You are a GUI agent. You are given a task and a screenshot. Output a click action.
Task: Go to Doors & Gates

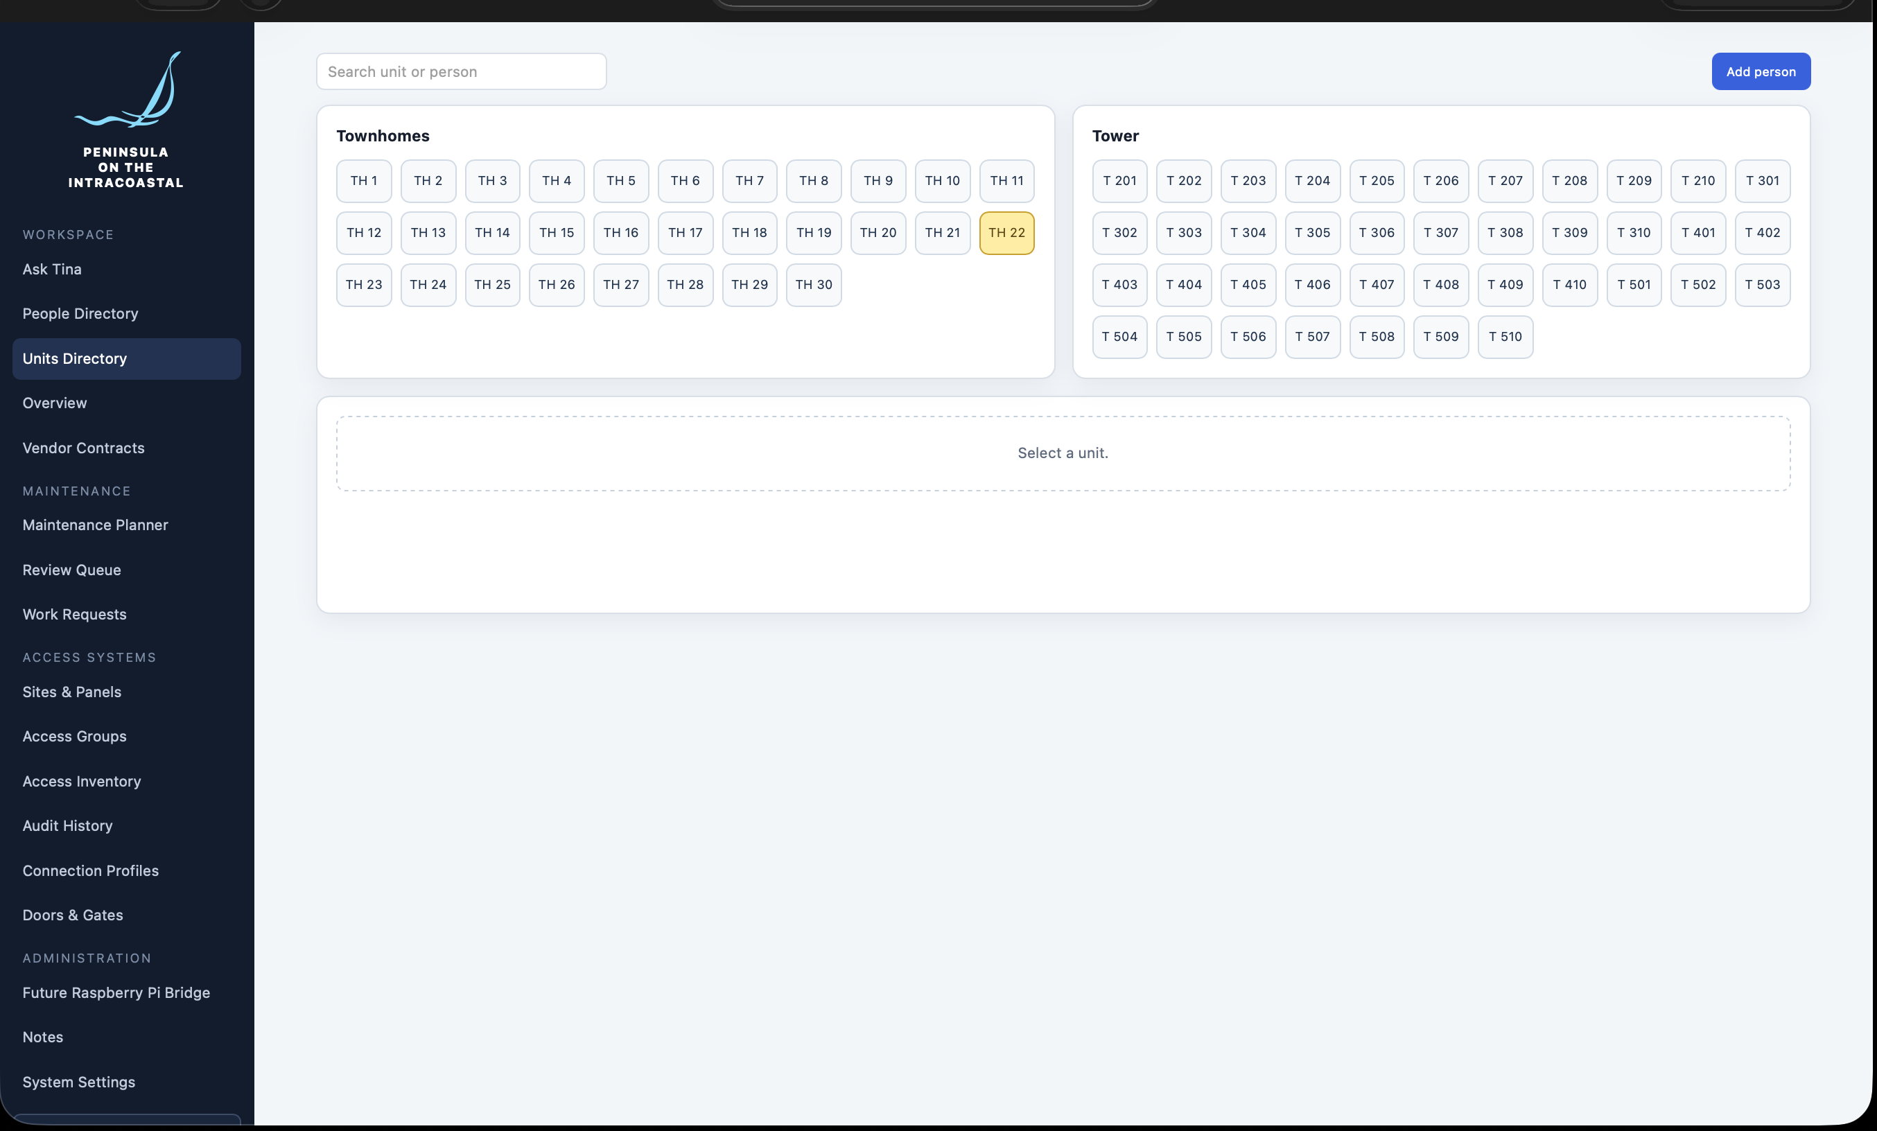click(x=126, y=915)
